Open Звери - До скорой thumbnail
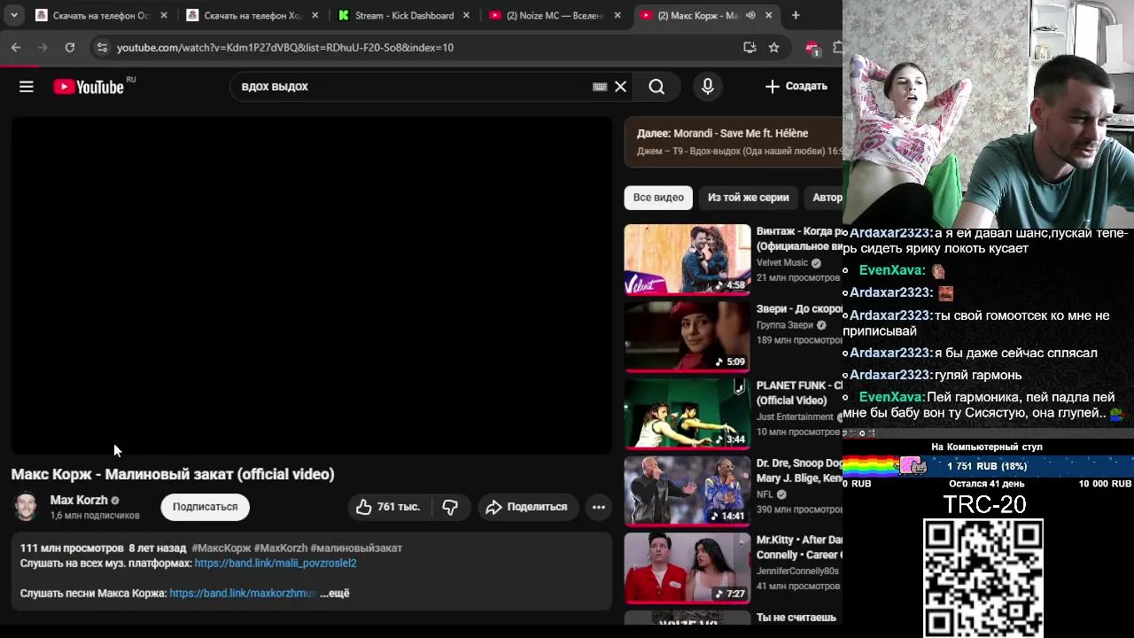The width and height of the screenshot is (1134, 638). (687, 336)
